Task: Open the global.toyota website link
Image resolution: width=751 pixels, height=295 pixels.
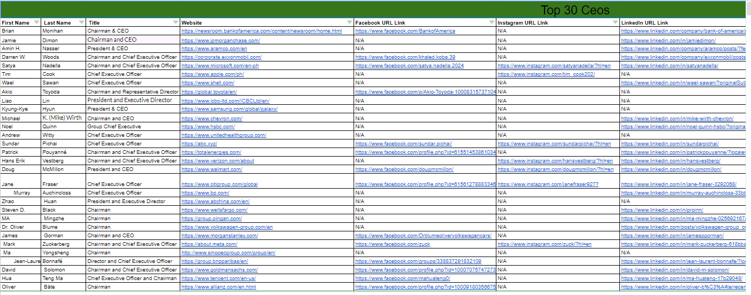Action: coord(209,92)
